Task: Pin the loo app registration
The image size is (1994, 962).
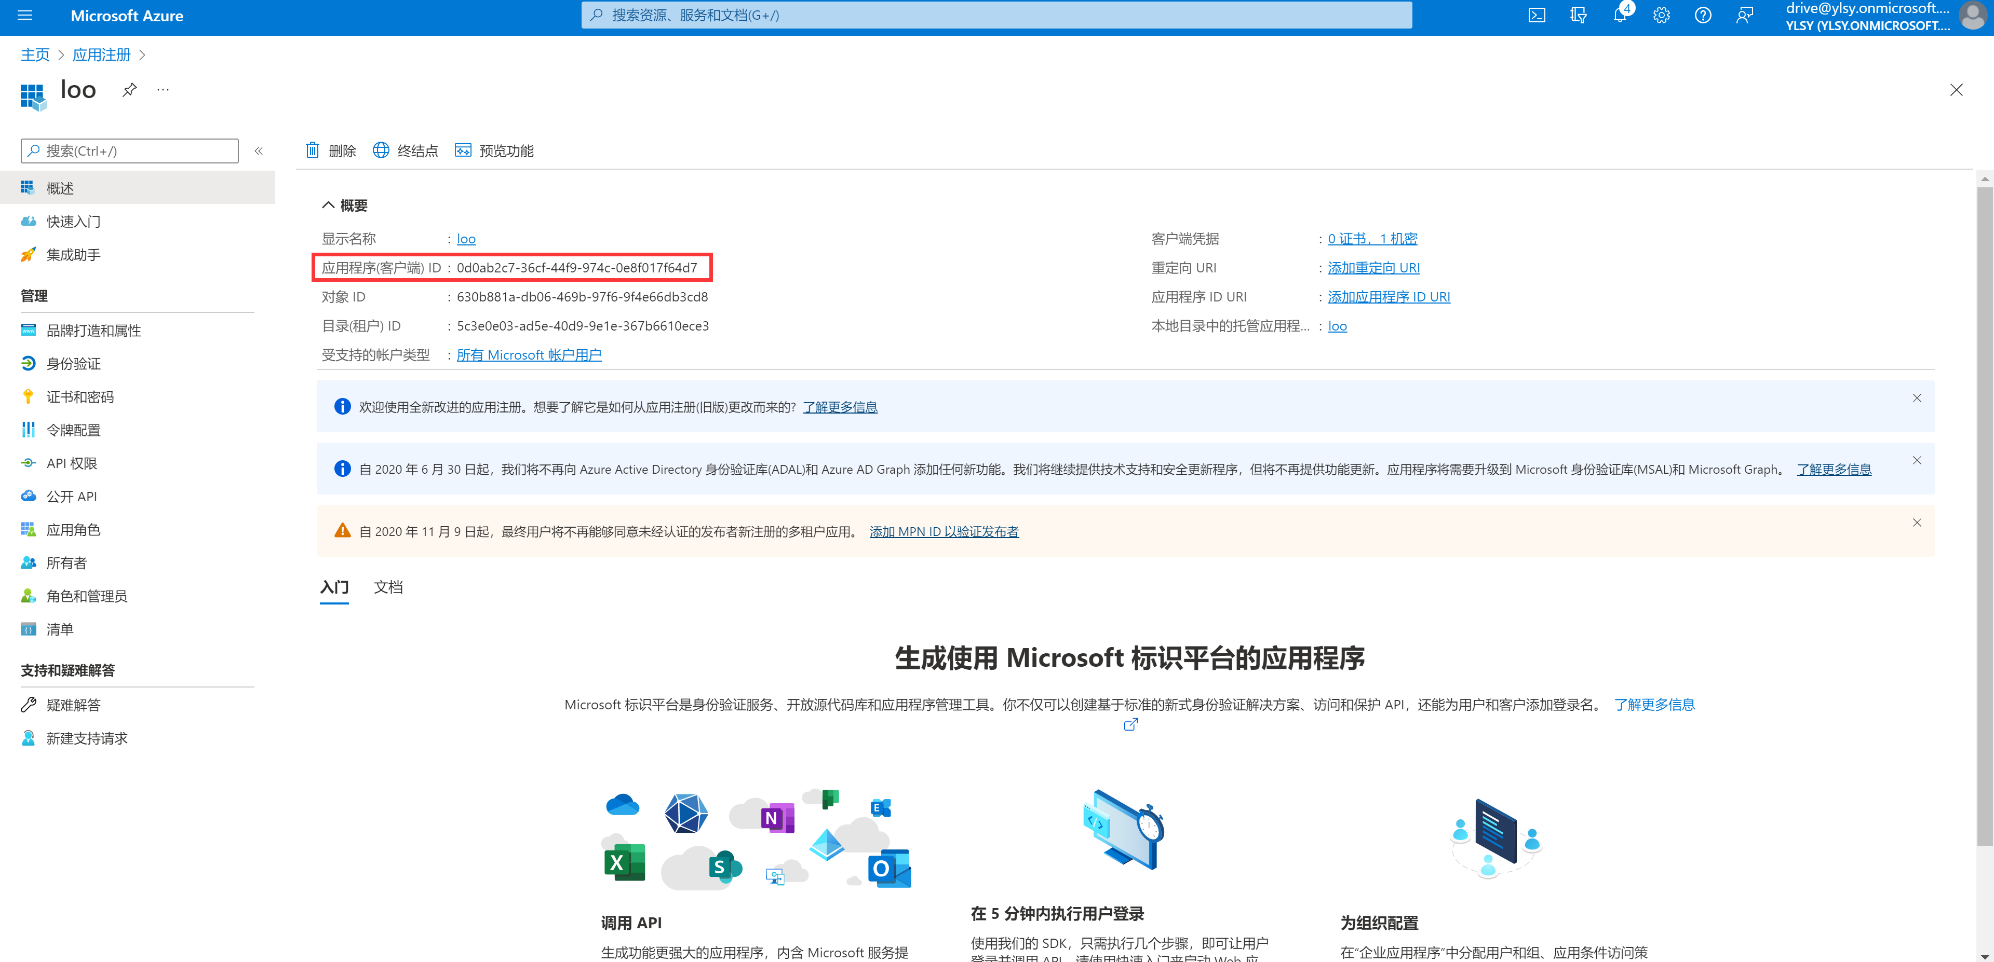Action: 129,90
